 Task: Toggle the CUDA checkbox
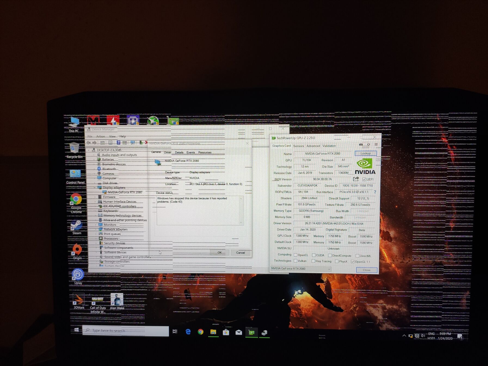point(314,255)
